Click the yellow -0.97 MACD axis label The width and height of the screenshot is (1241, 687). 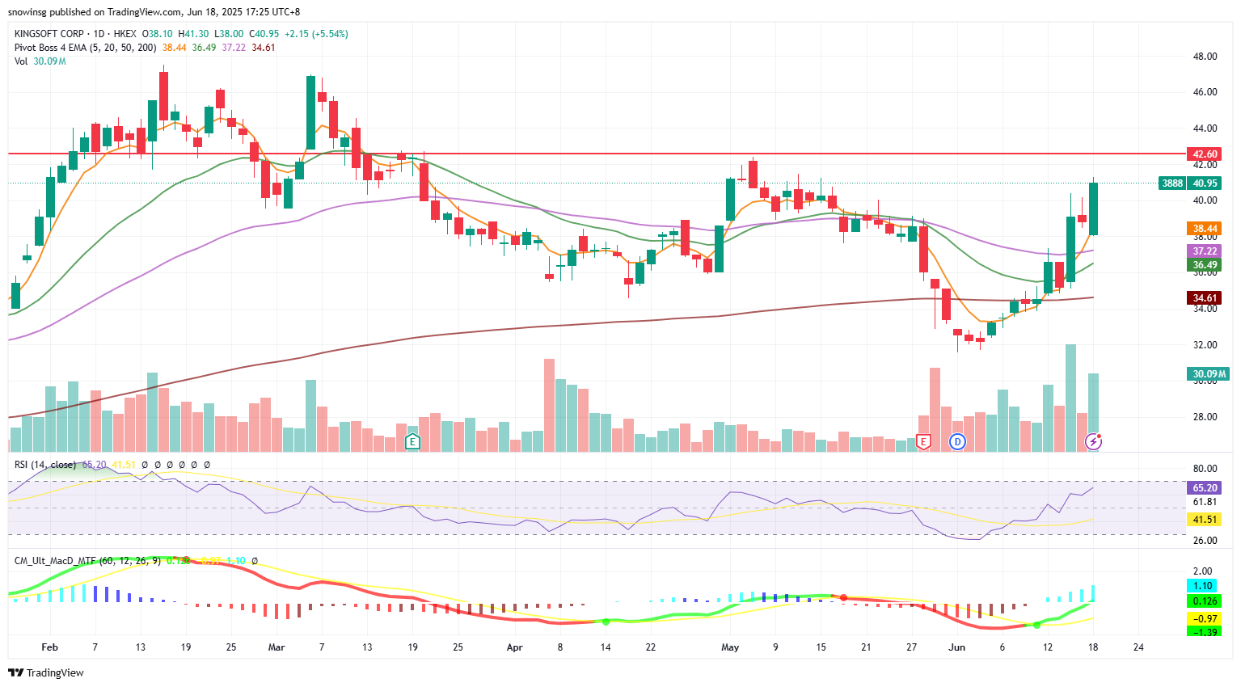(1203, 619)
